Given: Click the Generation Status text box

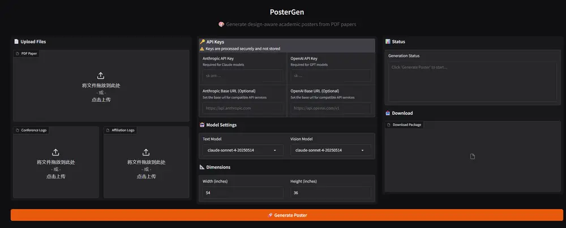Looking at the screenshot, I should click(x=473, y=81).
